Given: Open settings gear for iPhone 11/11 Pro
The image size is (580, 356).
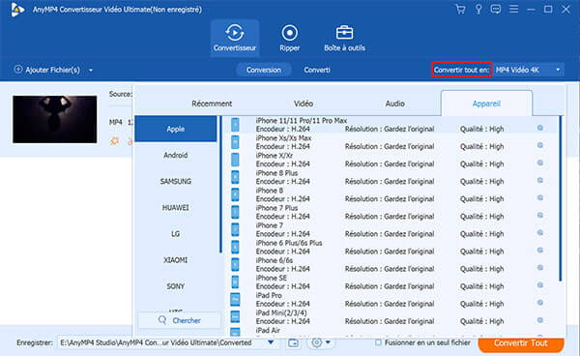Looking at the screenshot, I should pyautogui.click(x=540, y=128).
